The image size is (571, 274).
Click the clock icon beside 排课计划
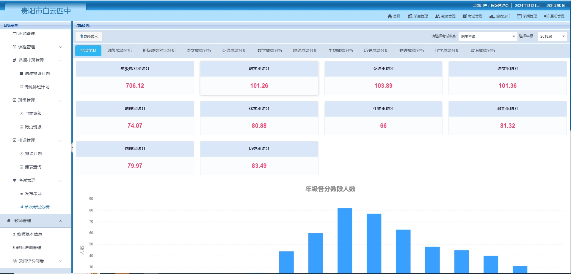pyautogui.click(x=21, y=154)
